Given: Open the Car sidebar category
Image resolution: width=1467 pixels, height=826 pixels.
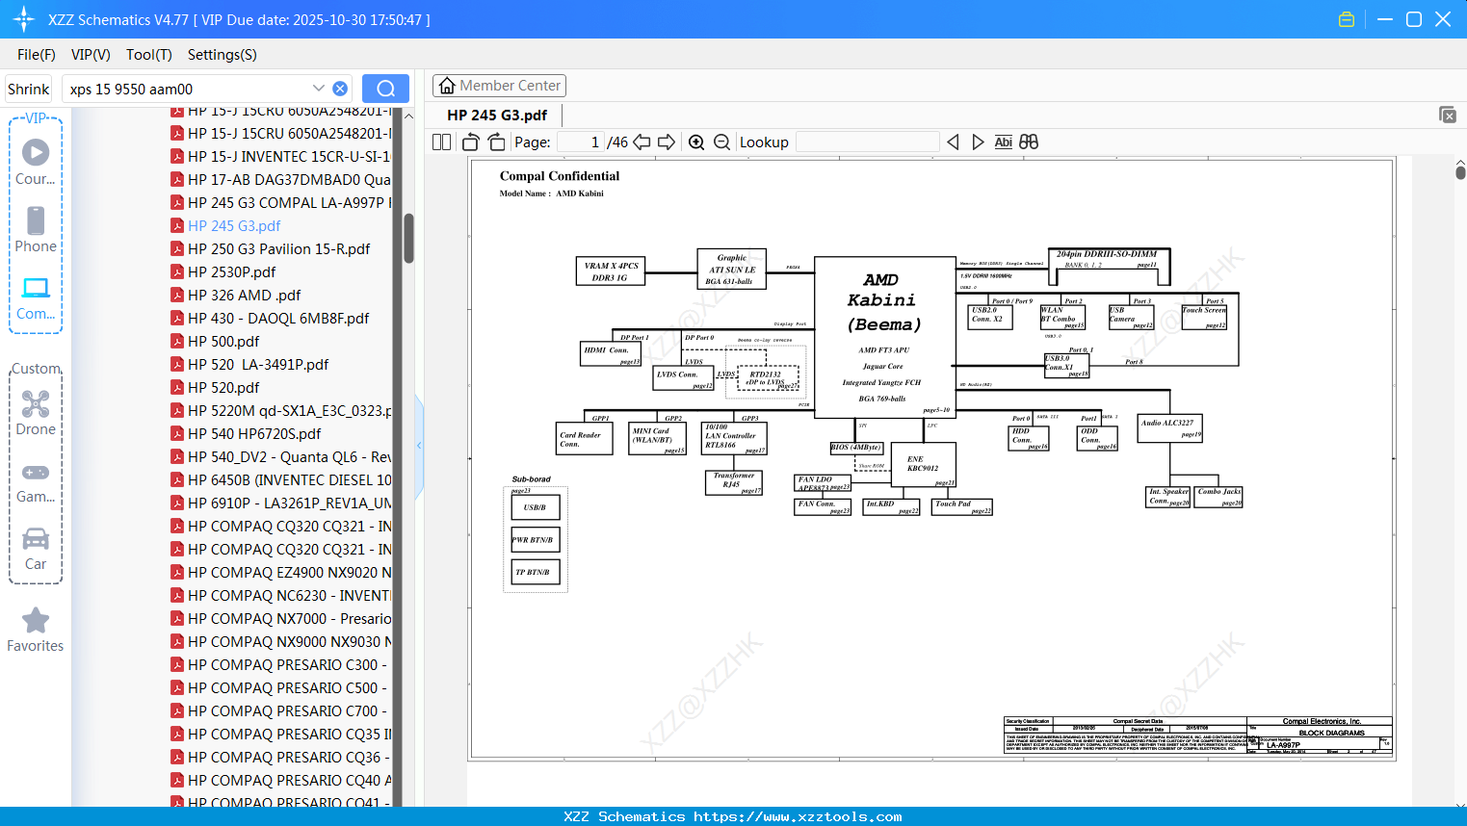Looking at the screenshot, I should click(36, 549).
